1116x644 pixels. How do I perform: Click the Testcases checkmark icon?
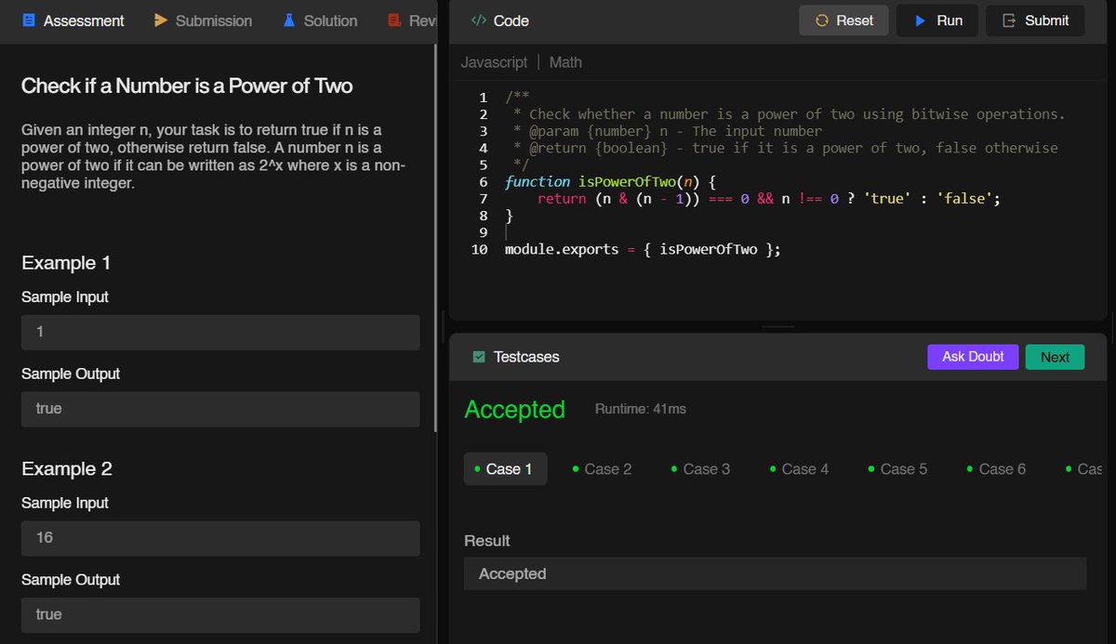tap(479, 357)
